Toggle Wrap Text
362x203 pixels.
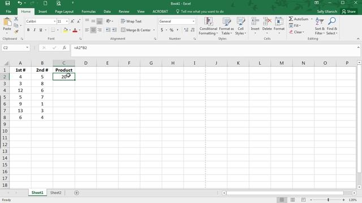click(131, 21)
